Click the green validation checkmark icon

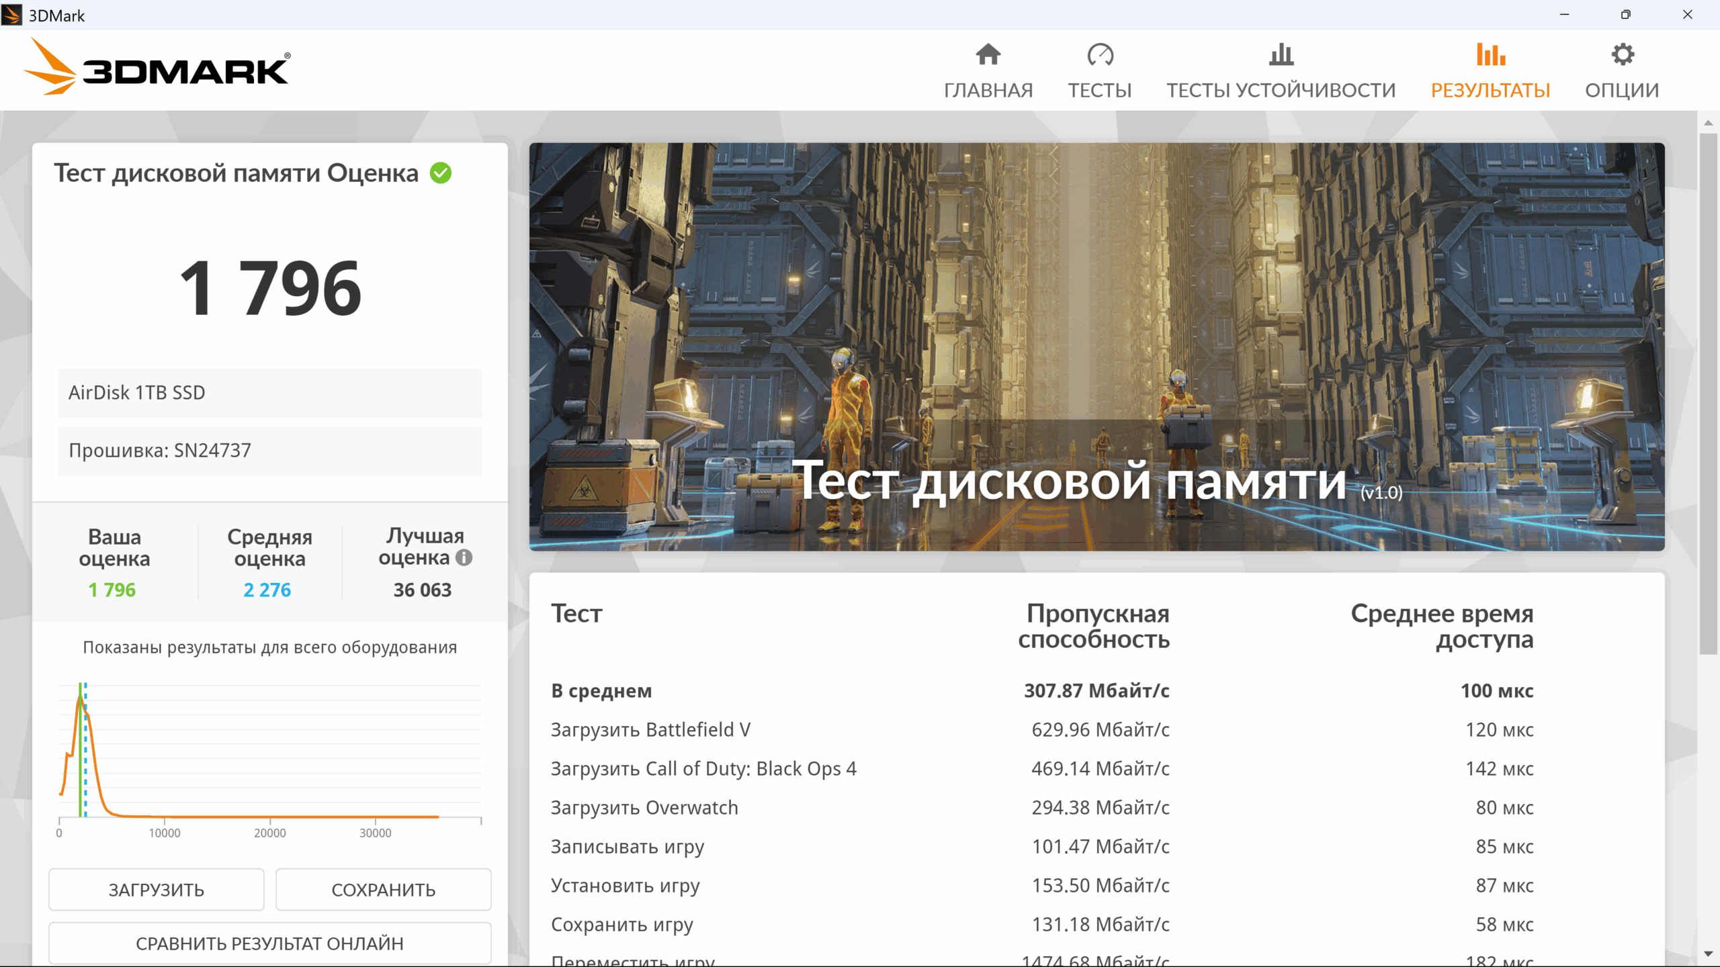(441, 173)
